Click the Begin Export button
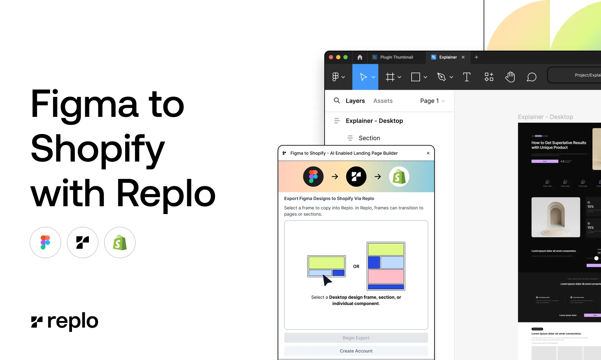This screenshot has height=360, width=601. point(356,338)
